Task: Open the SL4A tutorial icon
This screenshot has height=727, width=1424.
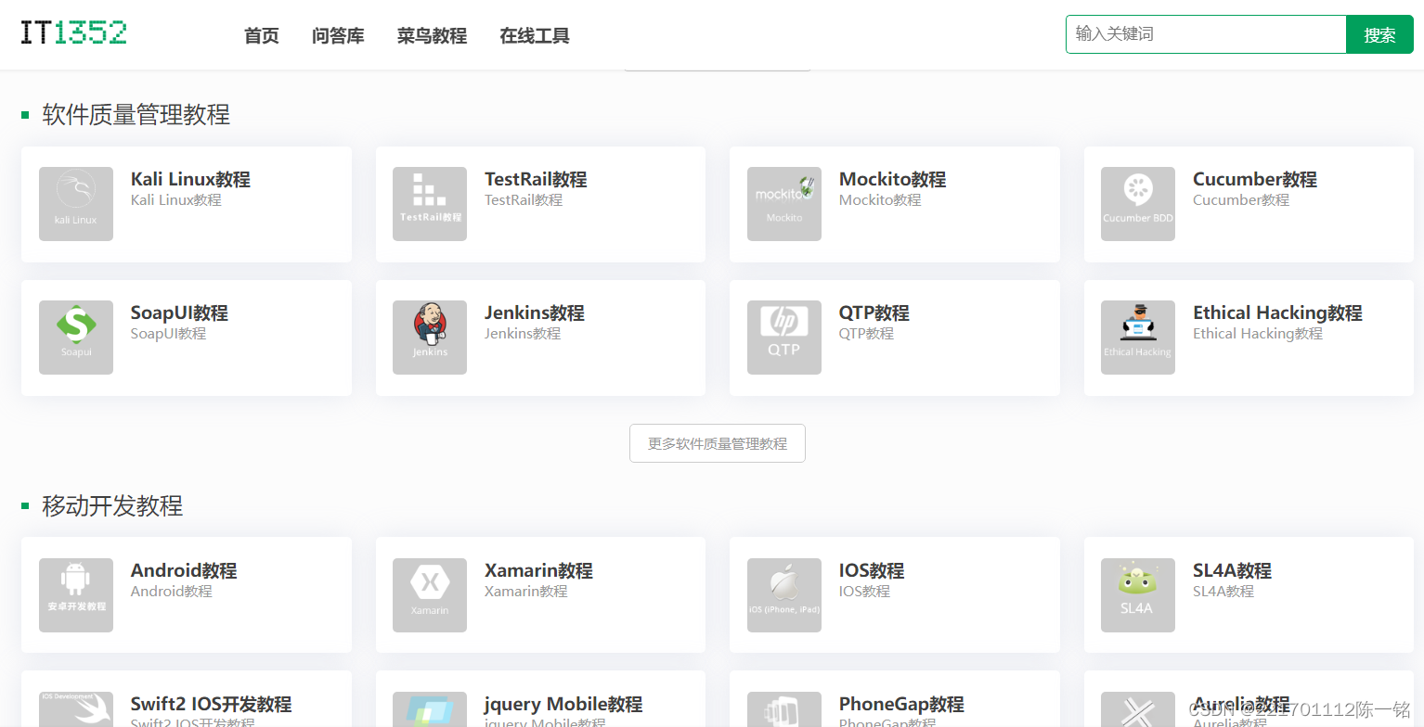Action: coord(1138,595)
